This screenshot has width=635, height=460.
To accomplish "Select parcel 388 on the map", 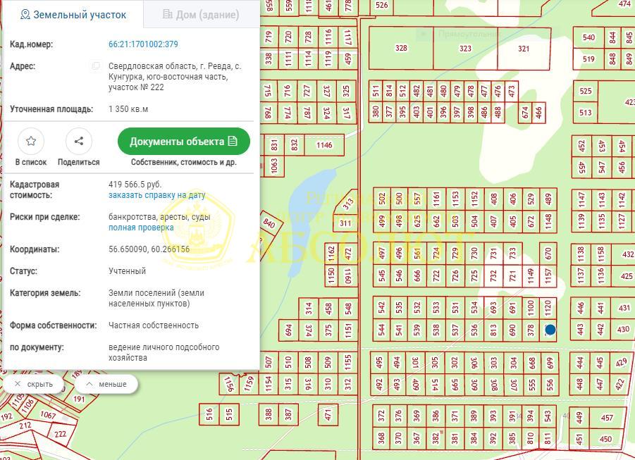I will [x=269, y=414].
